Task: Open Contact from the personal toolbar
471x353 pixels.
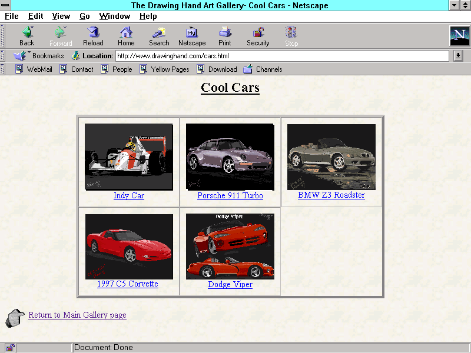Action: 77,69
